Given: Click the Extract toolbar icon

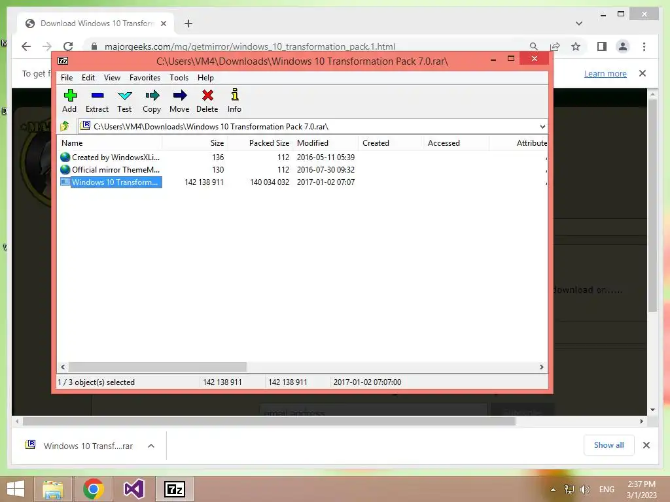Looking at the screenshot, I should click(97, 95).
